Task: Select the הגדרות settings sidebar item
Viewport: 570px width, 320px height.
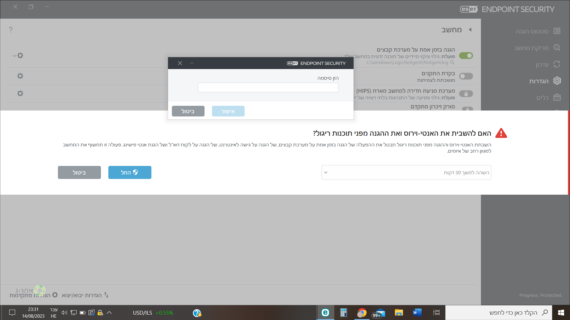Action: tap(539, 81)
